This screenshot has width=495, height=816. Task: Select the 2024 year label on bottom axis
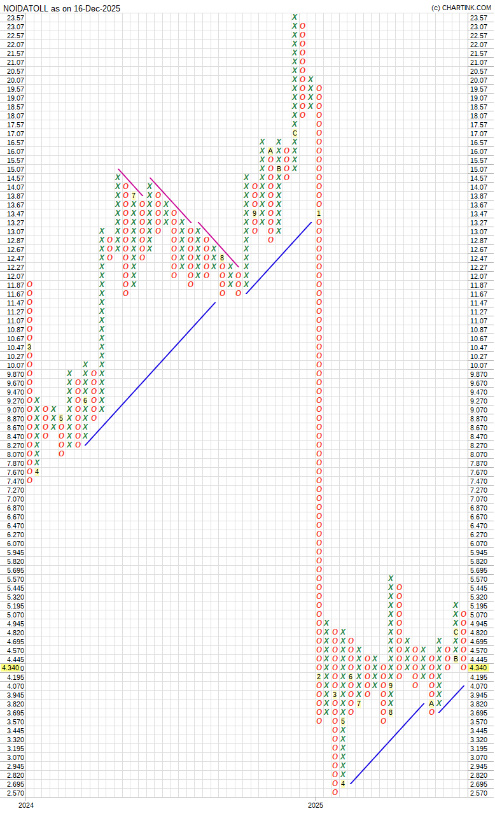pos(26,806)
